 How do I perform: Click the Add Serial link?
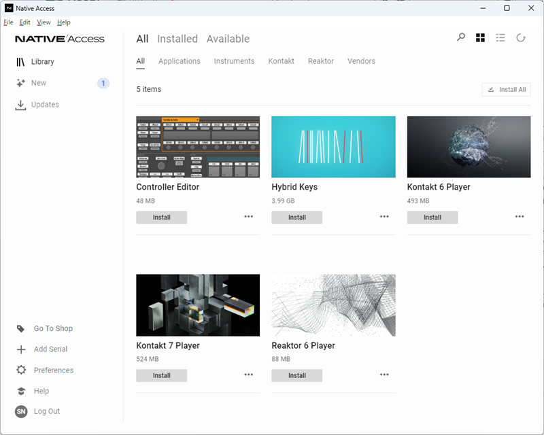tap(50, 349)
